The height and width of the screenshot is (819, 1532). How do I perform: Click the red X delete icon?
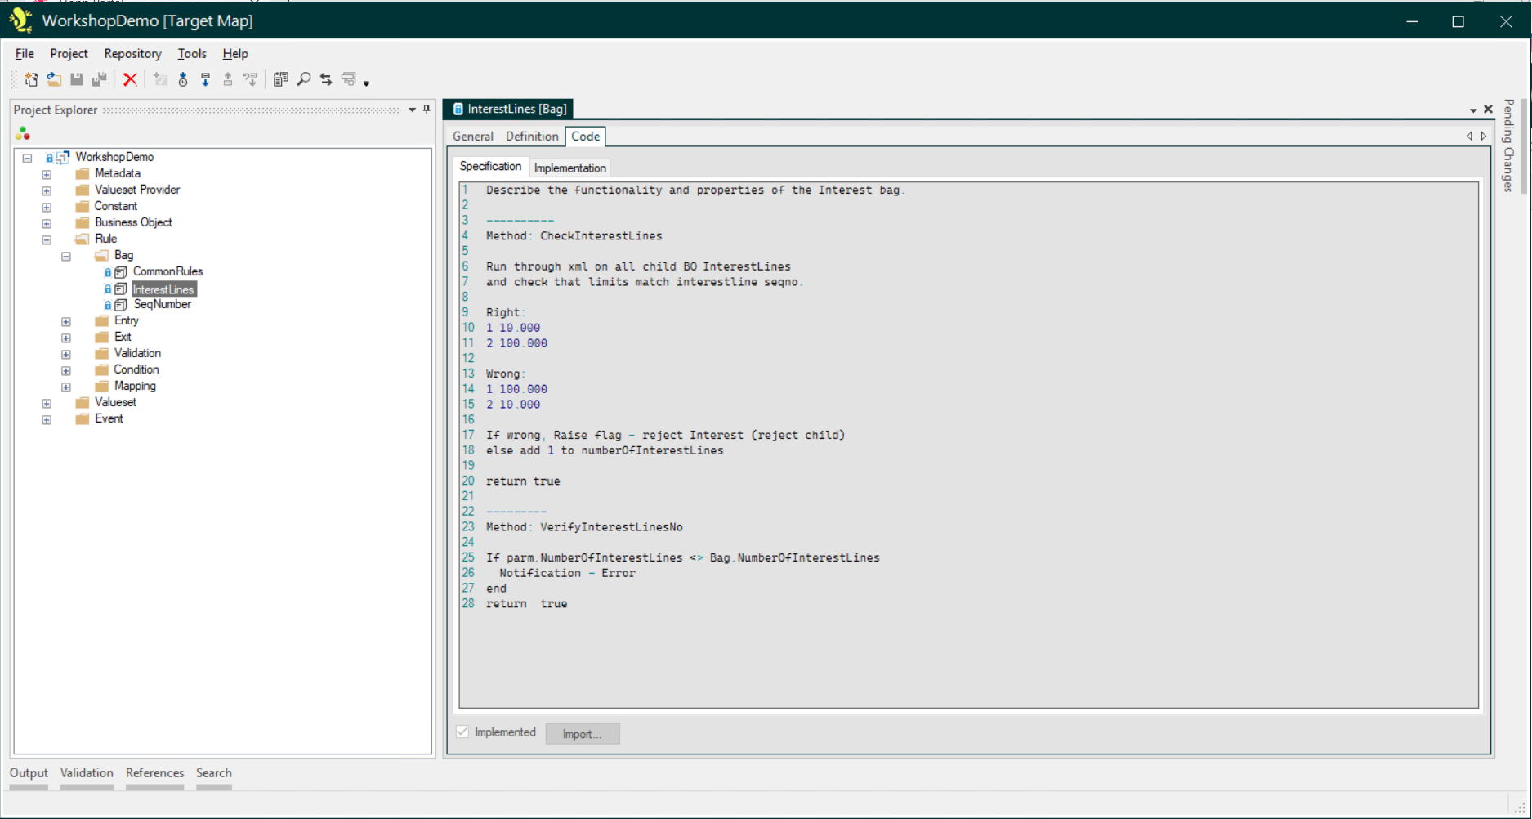pos(130,79)
